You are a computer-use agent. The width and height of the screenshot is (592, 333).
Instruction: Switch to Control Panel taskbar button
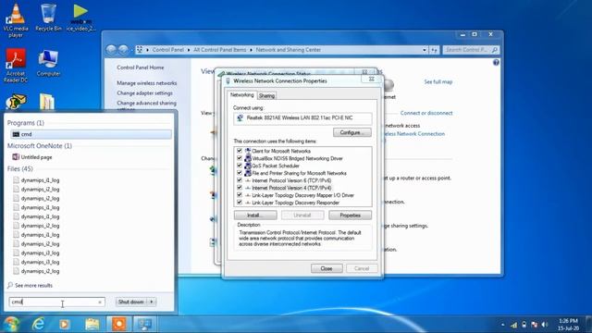pyautogui.click(x=145, y=324)
